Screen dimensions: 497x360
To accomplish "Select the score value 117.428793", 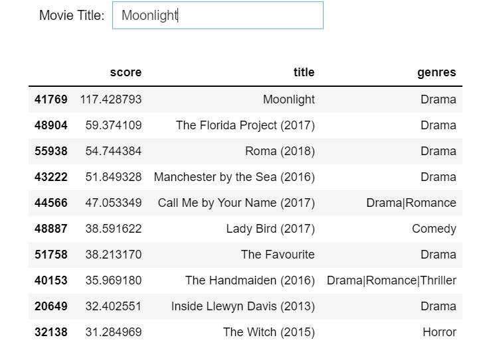I will pos(110,99).
